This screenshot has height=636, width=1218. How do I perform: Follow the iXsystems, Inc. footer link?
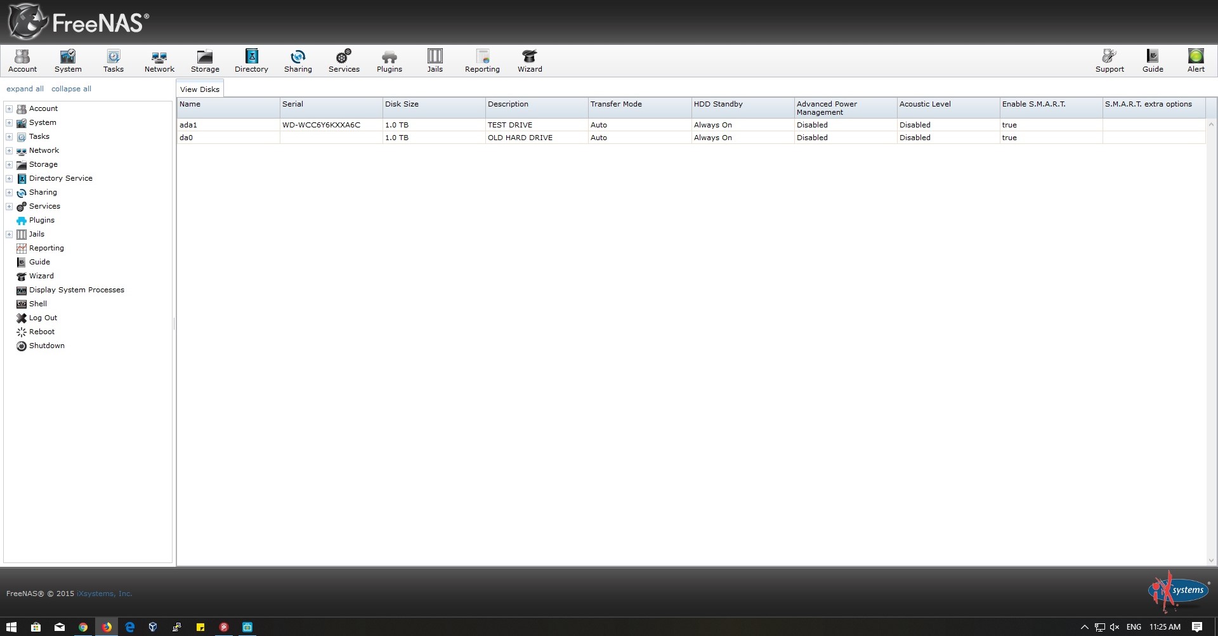104,594
